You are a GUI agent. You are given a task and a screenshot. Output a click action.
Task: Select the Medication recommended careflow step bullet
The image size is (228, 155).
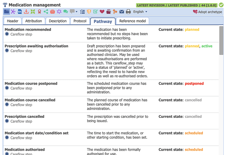coord(7,34)
